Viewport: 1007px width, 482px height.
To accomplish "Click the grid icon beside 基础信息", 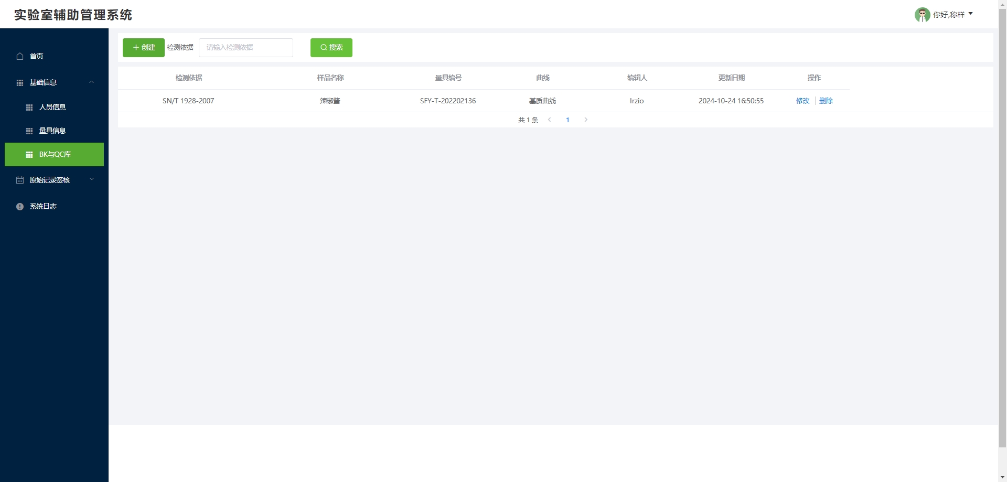I will pyautogui.click(x=20, y=83).
